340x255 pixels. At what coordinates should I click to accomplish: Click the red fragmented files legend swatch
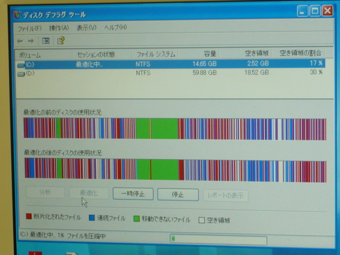tap(29, 218)
